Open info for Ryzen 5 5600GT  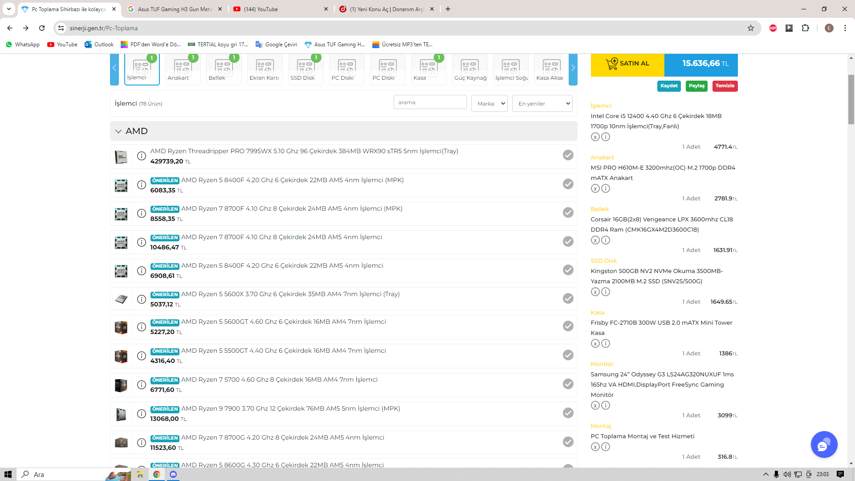[141, 327]
